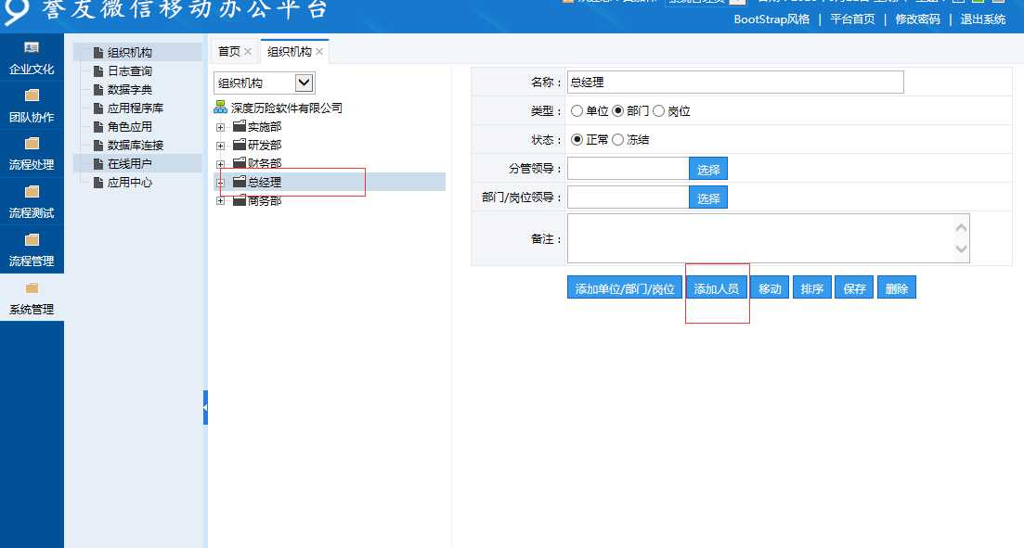Focus the 名称 input field
This screenshot has height=548, width=1024.
[x=735, y=83]
